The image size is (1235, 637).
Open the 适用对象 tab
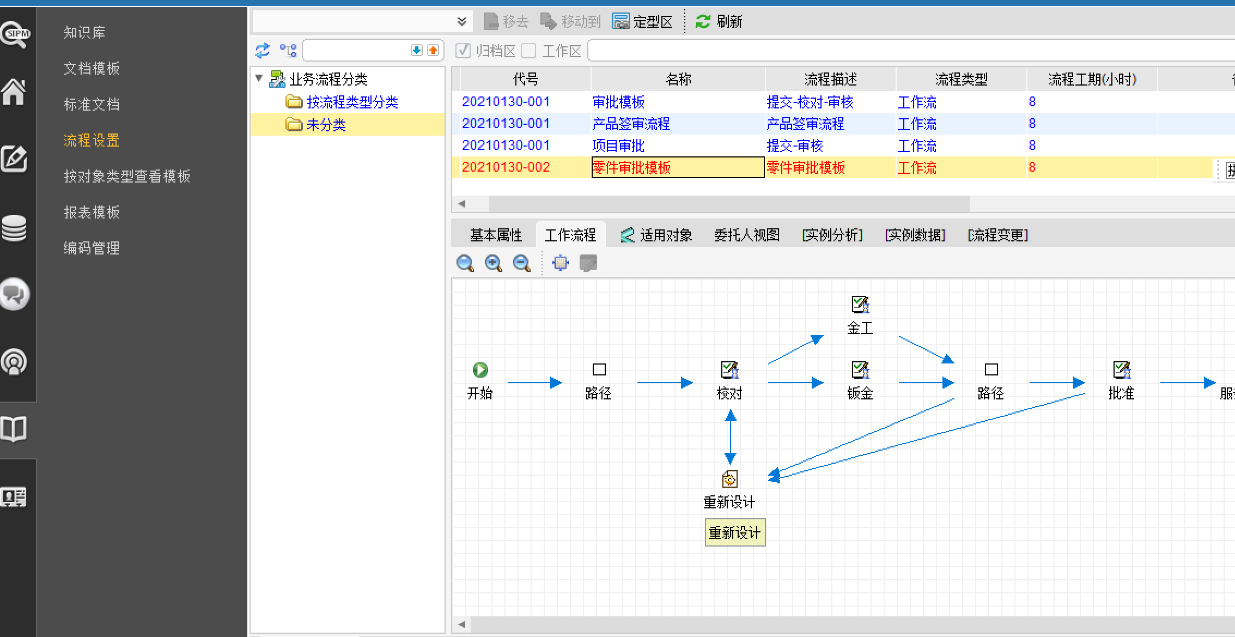657,235
